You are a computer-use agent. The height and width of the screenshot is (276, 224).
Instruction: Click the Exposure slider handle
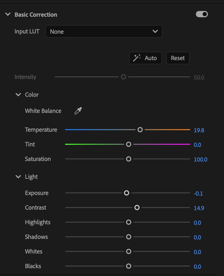click(127, 193)
